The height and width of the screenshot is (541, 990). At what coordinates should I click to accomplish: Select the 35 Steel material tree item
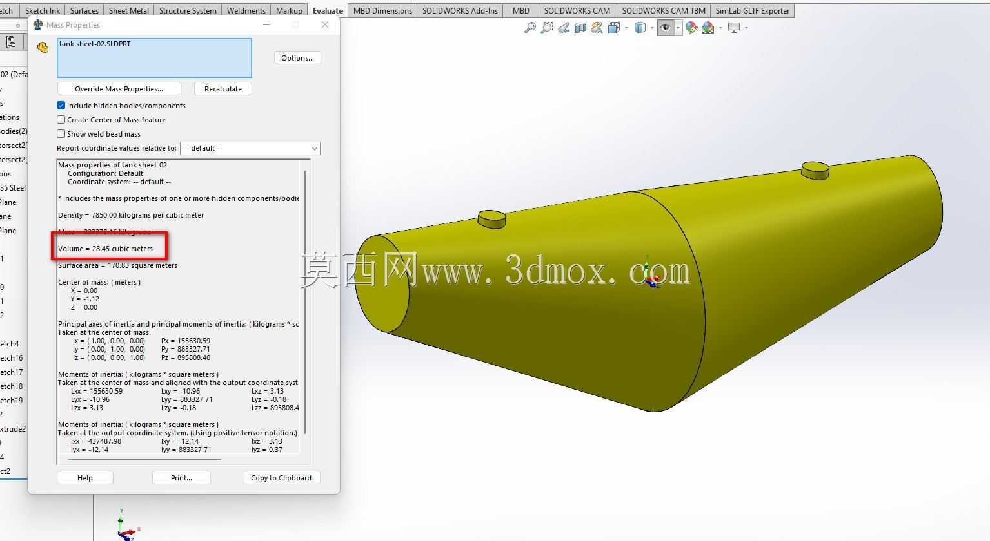click(13, 188)
